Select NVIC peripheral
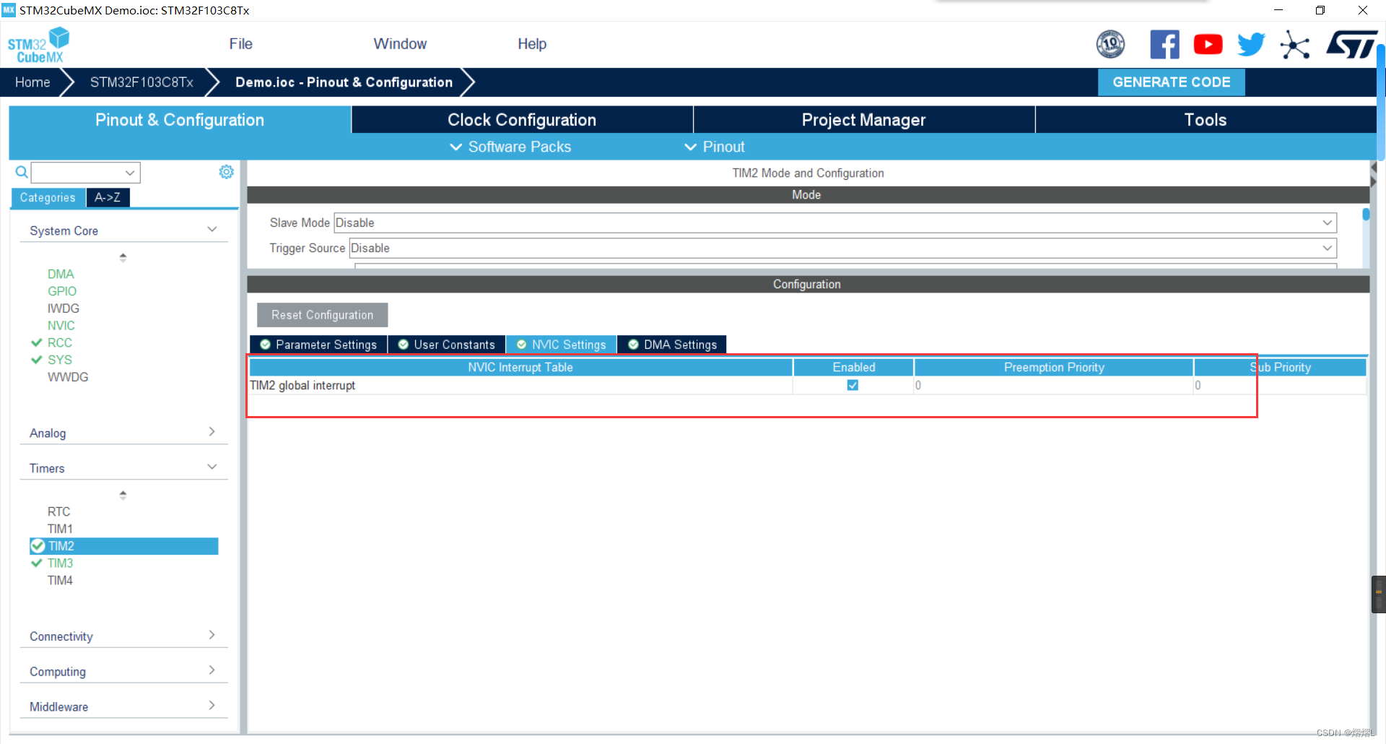The height and width of the screenshot is (744, 1386). click(61, 326)
